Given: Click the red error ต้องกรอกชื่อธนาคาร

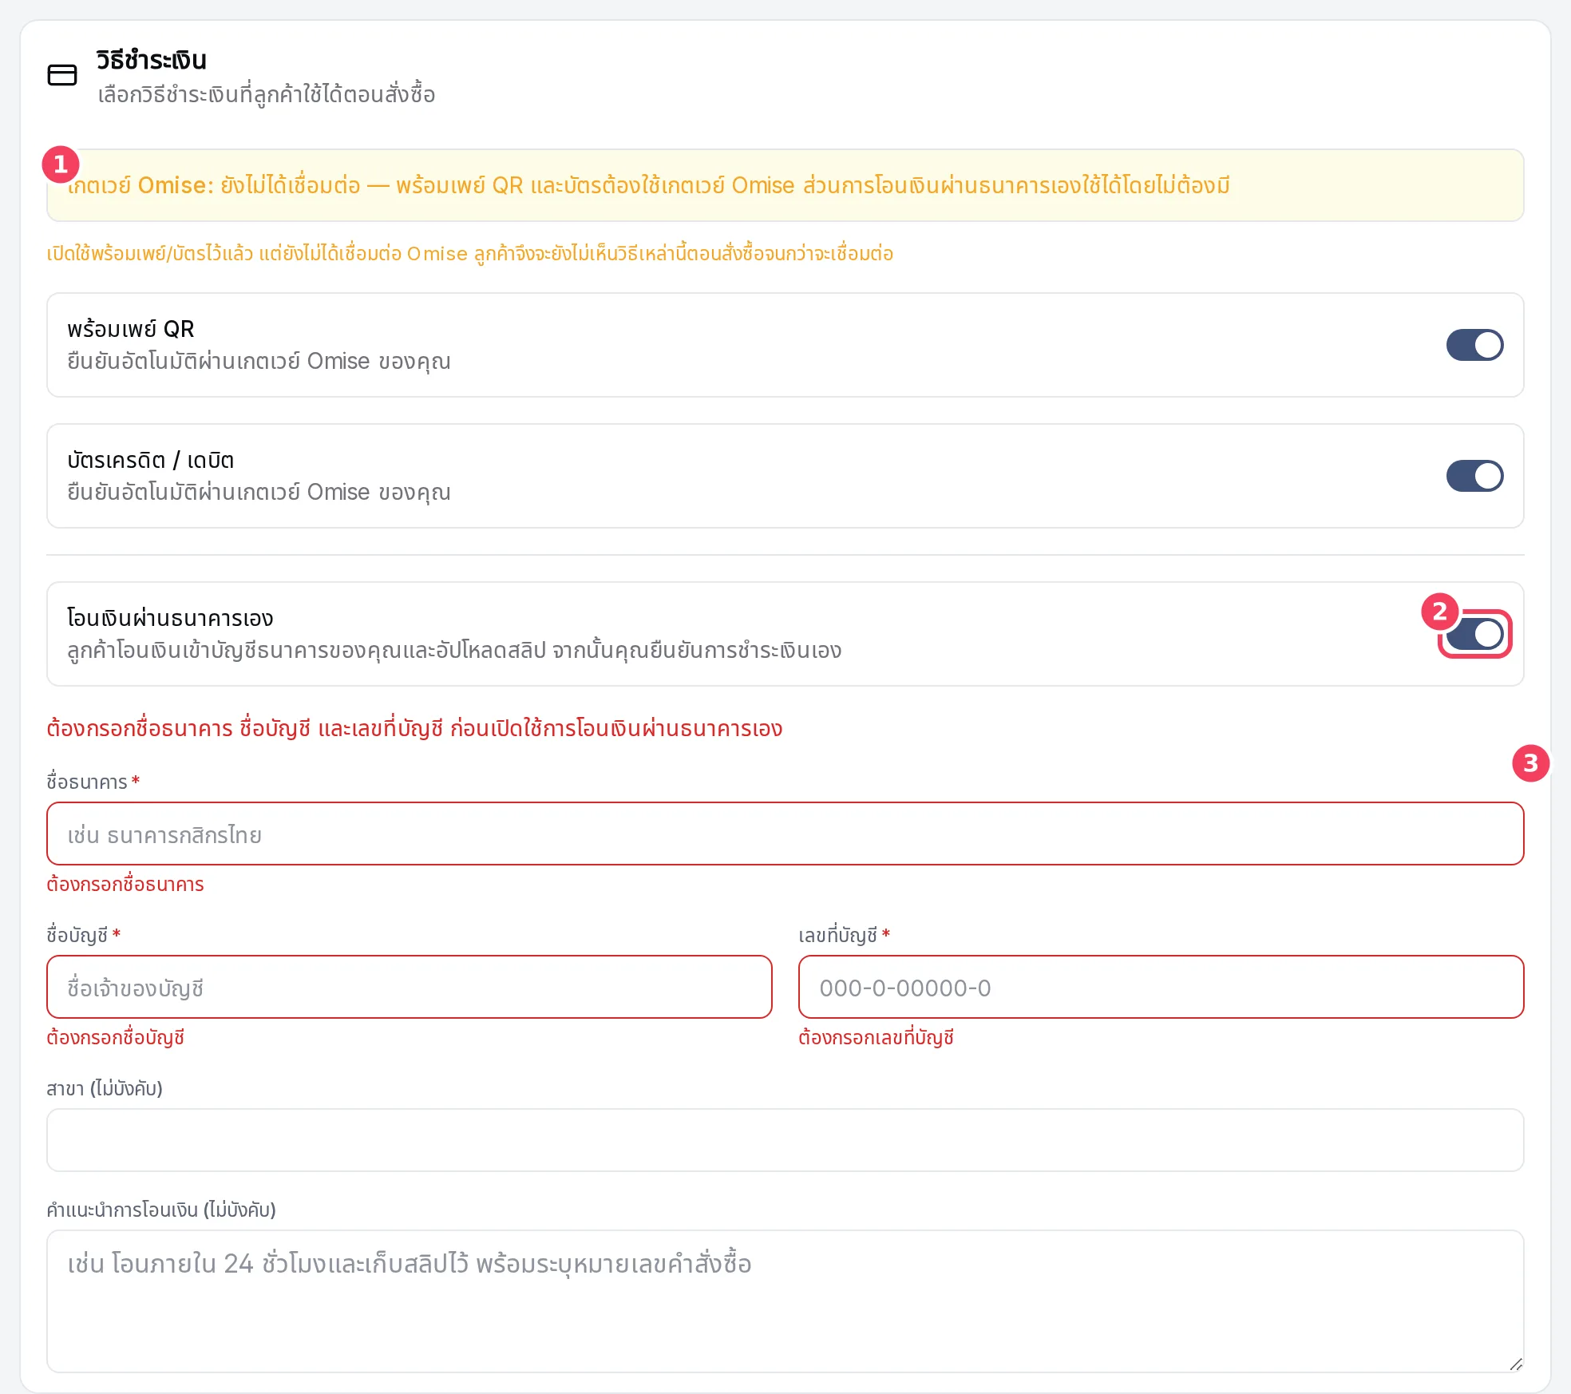Looking at the screenshot, I should tap(125, 885).
